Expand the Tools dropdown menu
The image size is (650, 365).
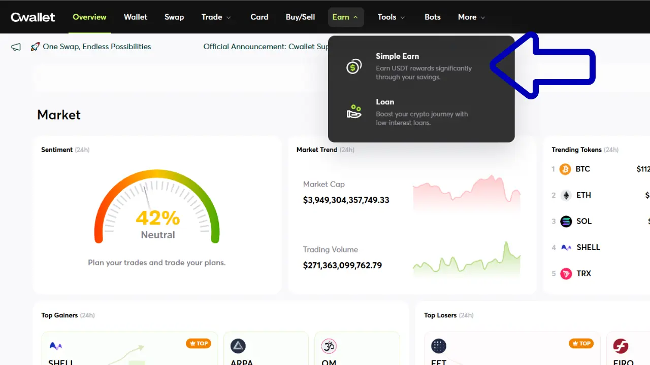coord(391,17)
